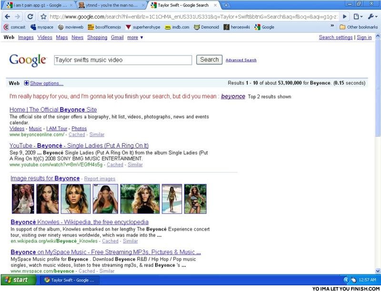Image resolution: width=381 pixels, height=292 pixels.
Task: Open the superherohype bookmark
Action: coord(143,27)
